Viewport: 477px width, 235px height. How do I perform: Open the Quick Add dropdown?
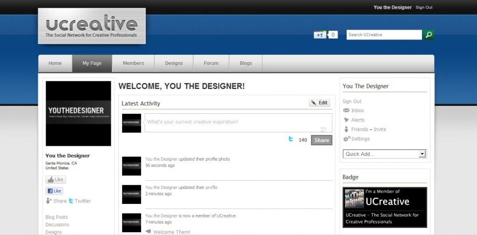(x=384, y=154)
